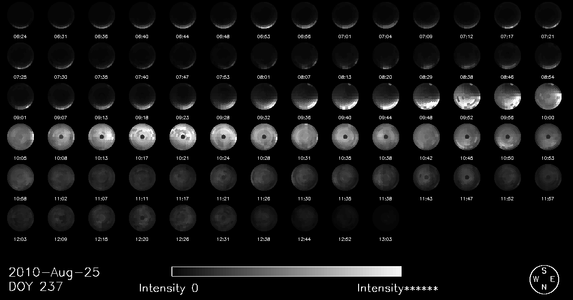
Task: Choose the disk frame at 10:45
Action: (x=467, y=137)
